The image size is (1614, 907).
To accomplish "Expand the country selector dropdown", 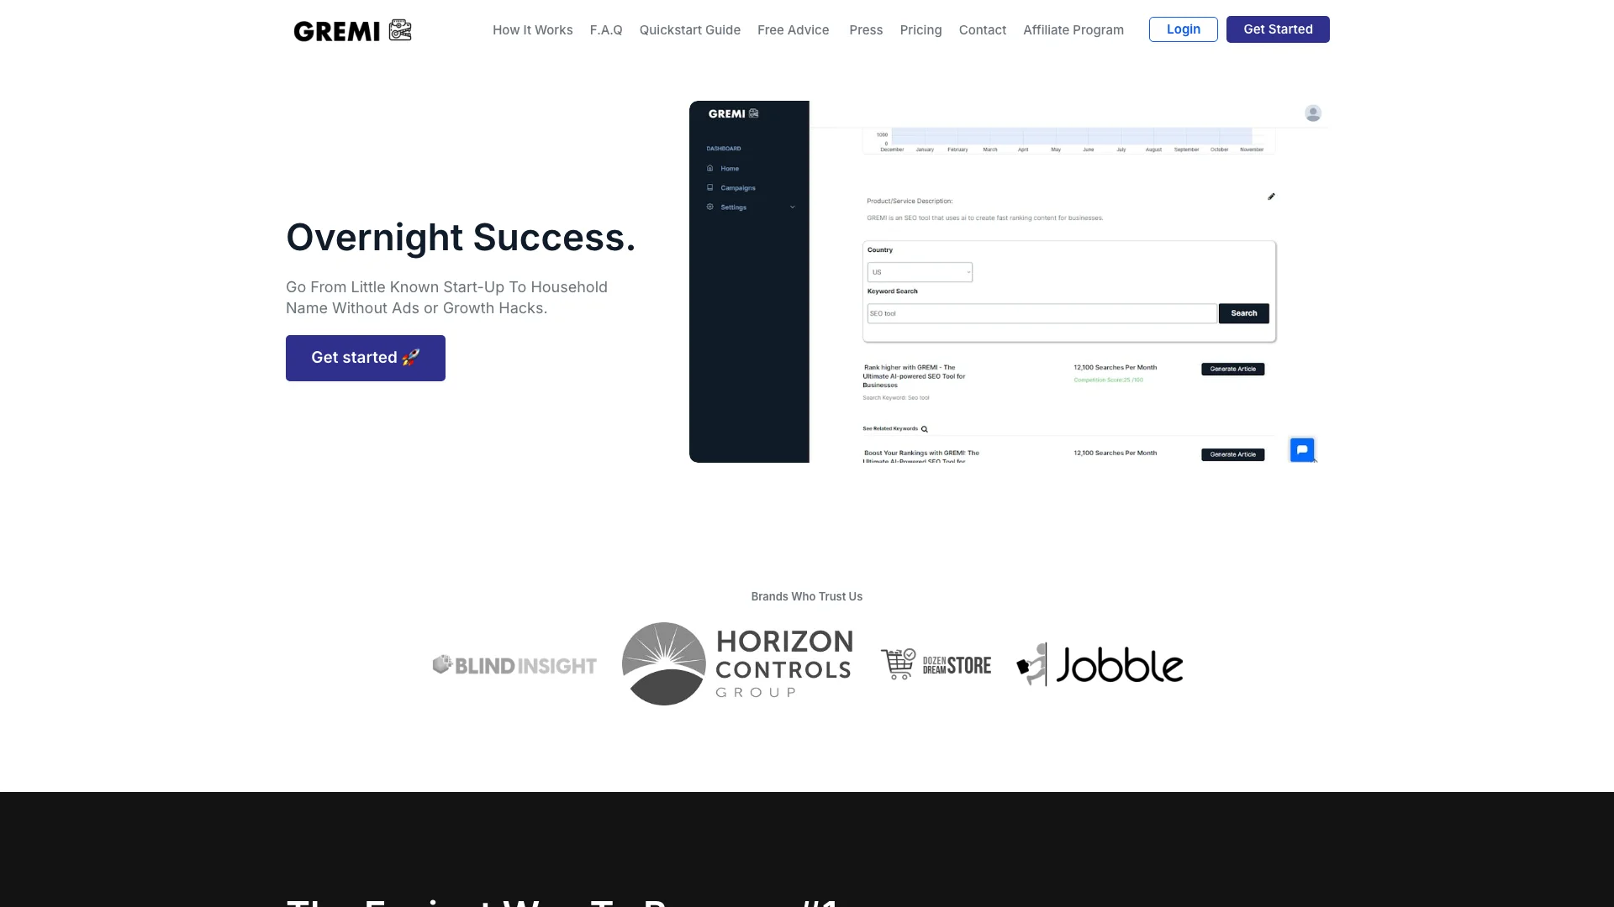I will 918,272.
